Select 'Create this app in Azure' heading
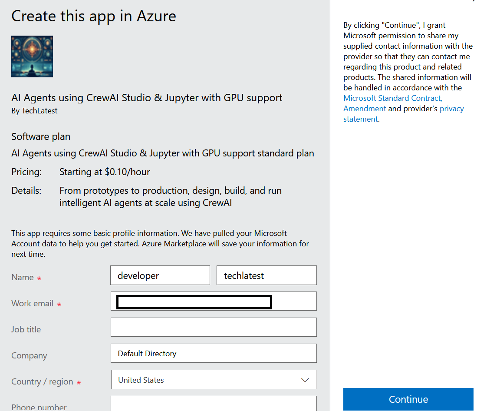 click(94, 16)
